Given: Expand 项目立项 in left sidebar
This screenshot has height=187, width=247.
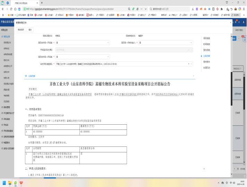Looking at the screenshot, I should tap(7, 37).
